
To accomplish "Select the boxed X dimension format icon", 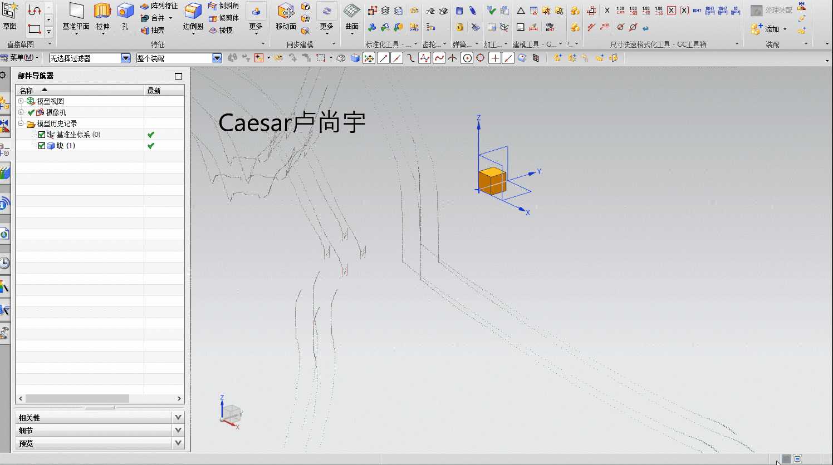I will (672, 11).
